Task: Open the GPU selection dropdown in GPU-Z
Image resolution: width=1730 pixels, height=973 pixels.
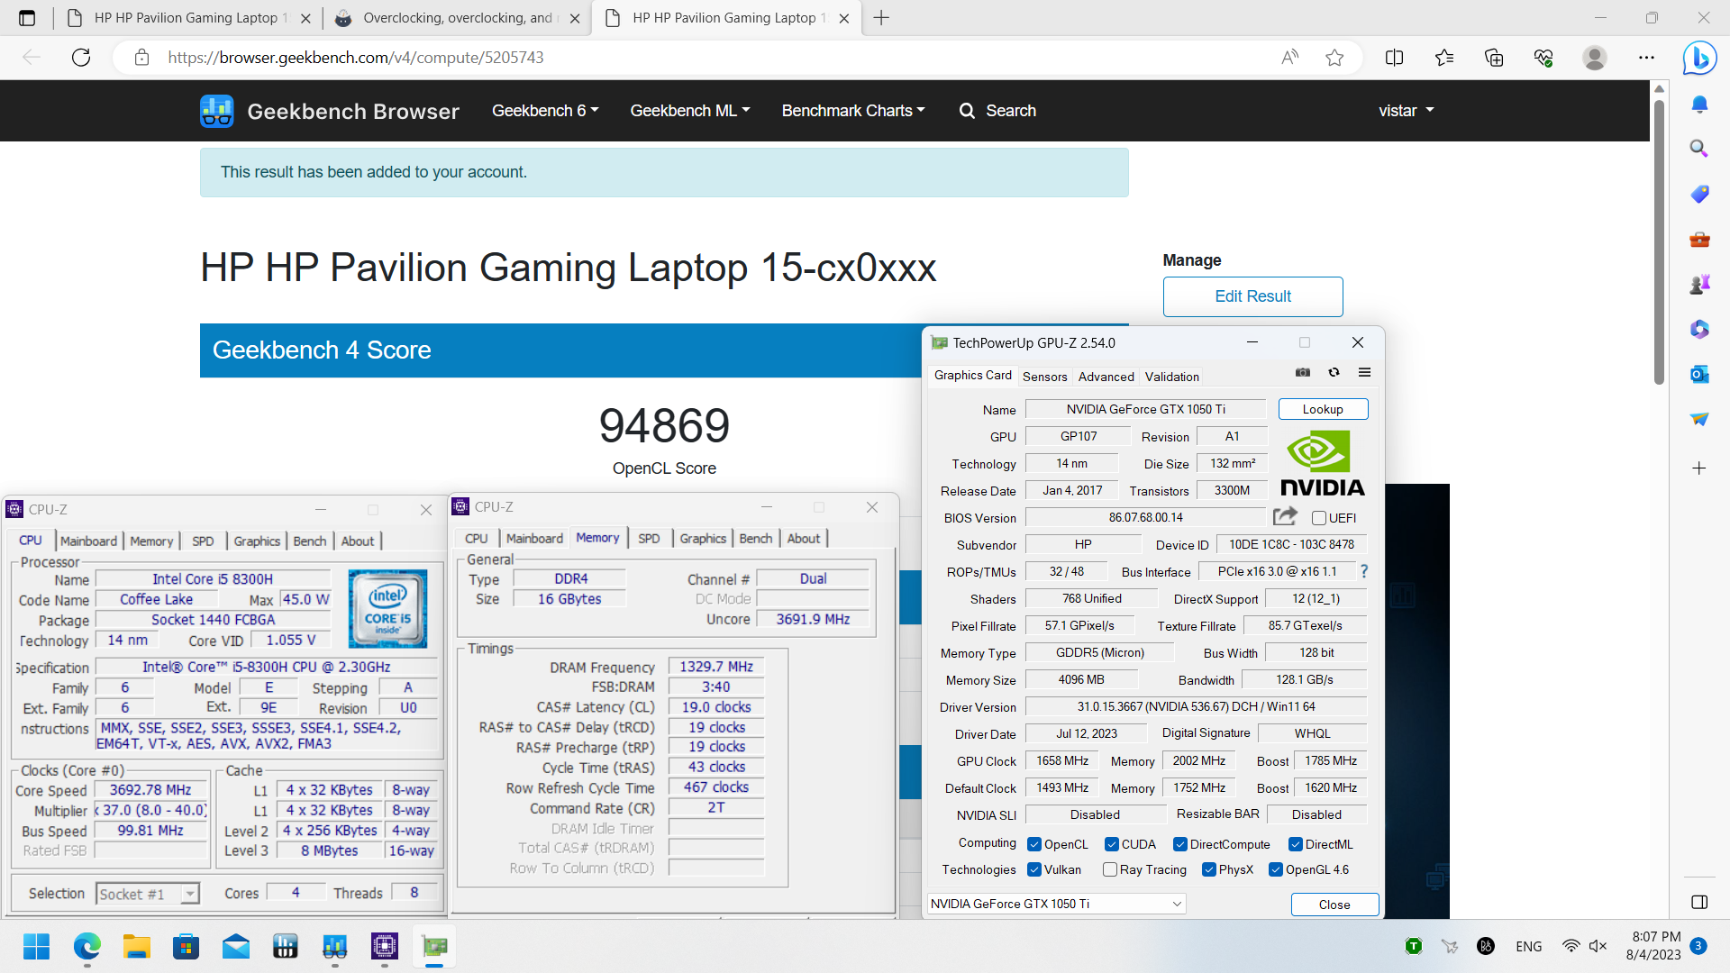Action: [1057, 904]
